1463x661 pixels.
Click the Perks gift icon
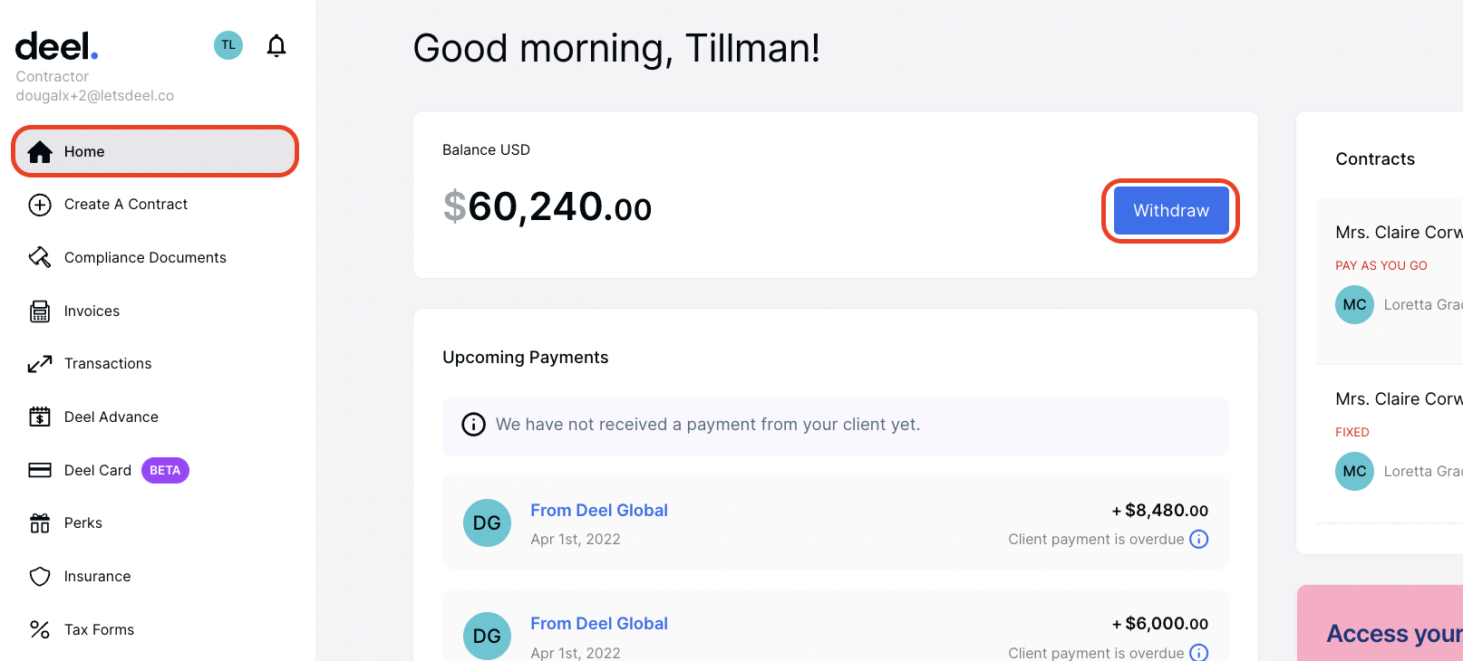[x=40, y=523]
